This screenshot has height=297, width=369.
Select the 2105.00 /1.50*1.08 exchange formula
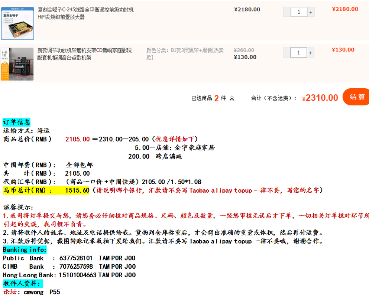click(171, 182)
